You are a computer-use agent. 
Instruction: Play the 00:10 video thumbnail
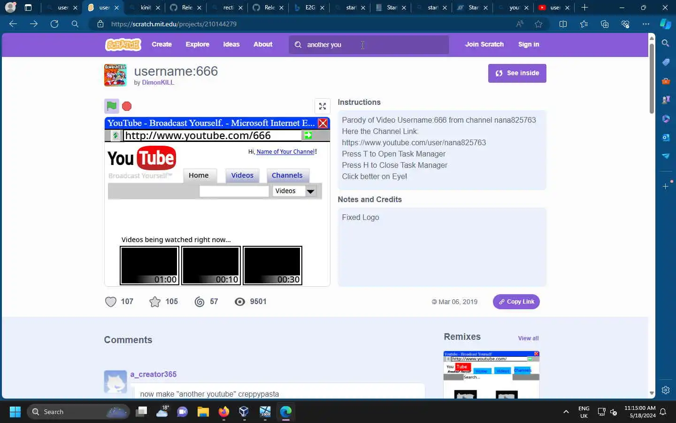pyautogui.click(x=211, y=266)
